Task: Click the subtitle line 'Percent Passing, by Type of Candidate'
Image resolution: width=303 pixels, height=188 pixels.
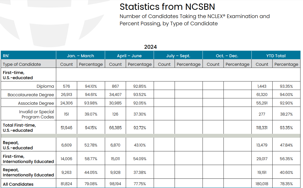Action: (x=168, y=23)
